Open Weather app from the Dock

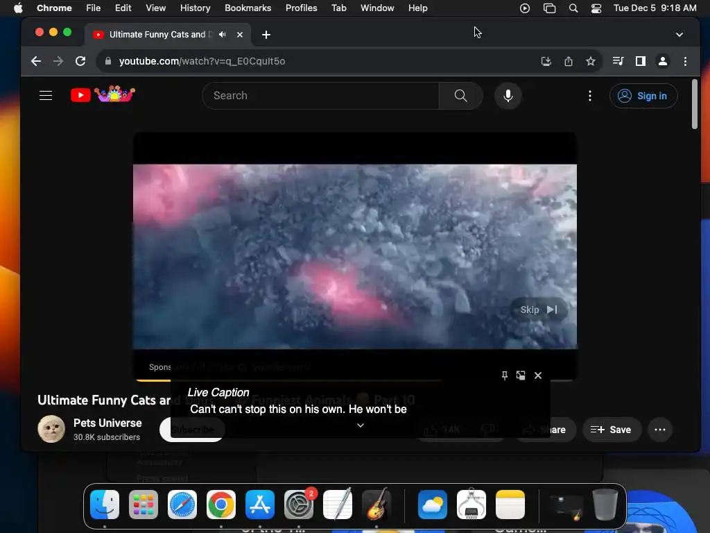click(433, 505)
